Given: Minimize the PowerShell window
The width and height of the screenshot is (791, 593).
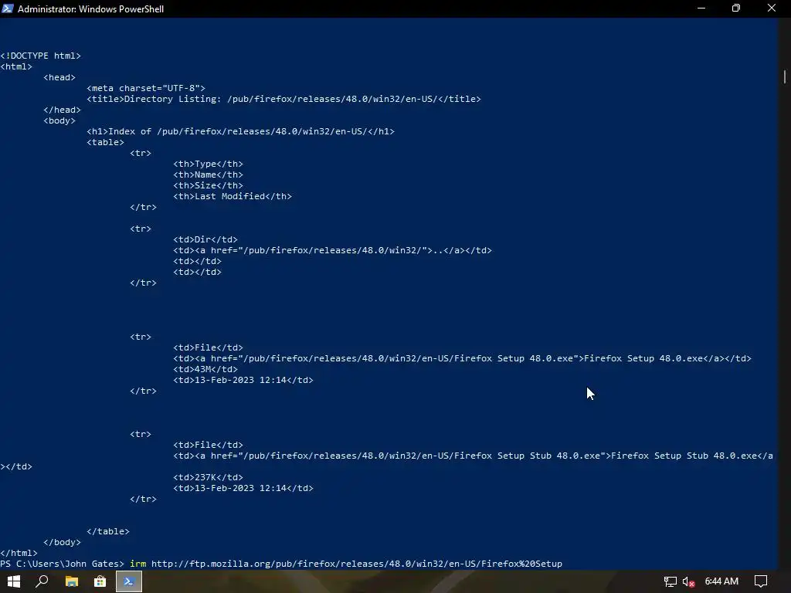Looking at the screenshot, I should pos(701,8).
